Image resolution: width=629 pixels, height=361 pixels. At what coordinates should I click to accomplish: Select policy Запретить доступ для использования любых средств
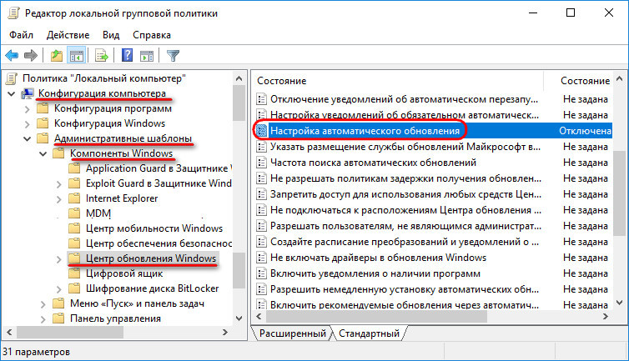405,194
